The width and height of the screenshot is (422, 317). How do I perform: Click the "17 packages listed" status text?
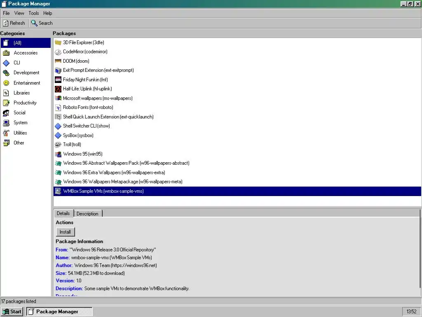(19, 301)
